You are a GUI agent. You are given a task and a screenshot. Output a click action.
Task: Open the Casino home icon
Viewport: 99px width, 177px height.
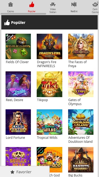(11, 5)
